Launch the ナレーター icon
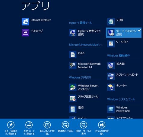 (111, 87)
